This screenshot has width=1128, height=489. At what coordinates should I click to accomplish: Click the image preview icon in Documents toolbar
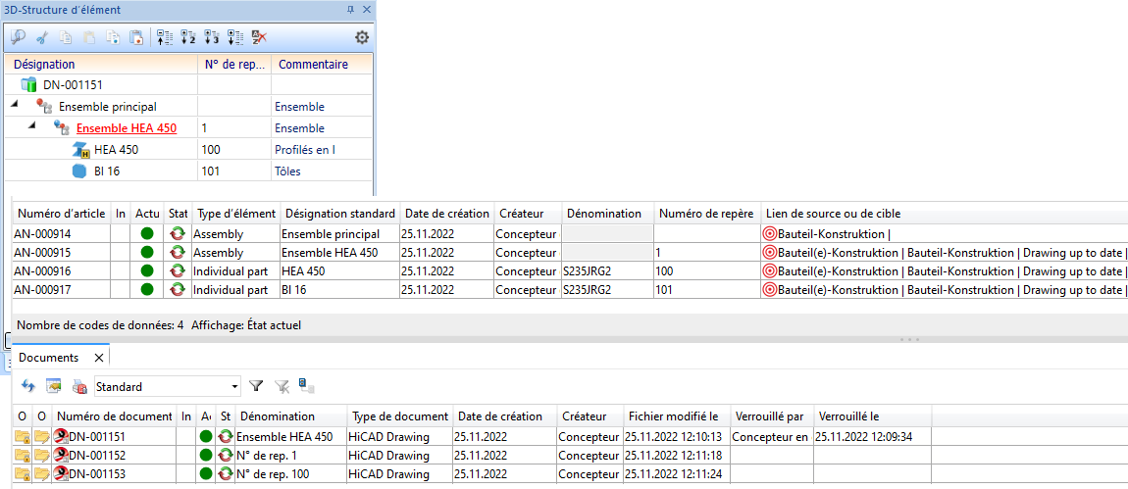point(54,386)
